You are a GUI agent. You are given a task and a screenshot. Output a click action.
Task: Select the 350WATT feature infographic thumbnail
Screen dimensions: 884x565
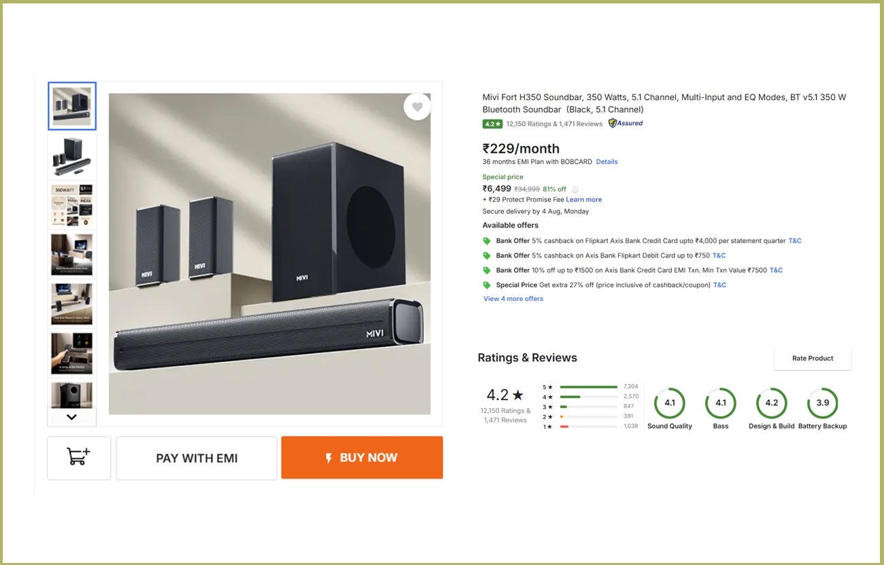(72, 205)
